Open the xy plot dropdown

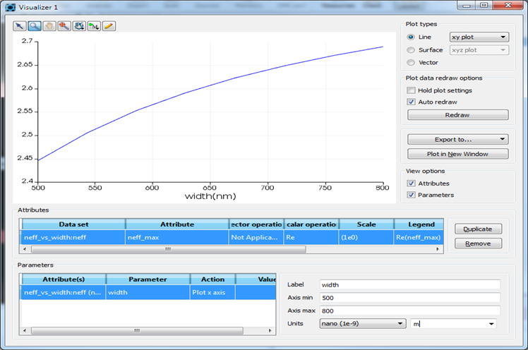tap(479, 37)
